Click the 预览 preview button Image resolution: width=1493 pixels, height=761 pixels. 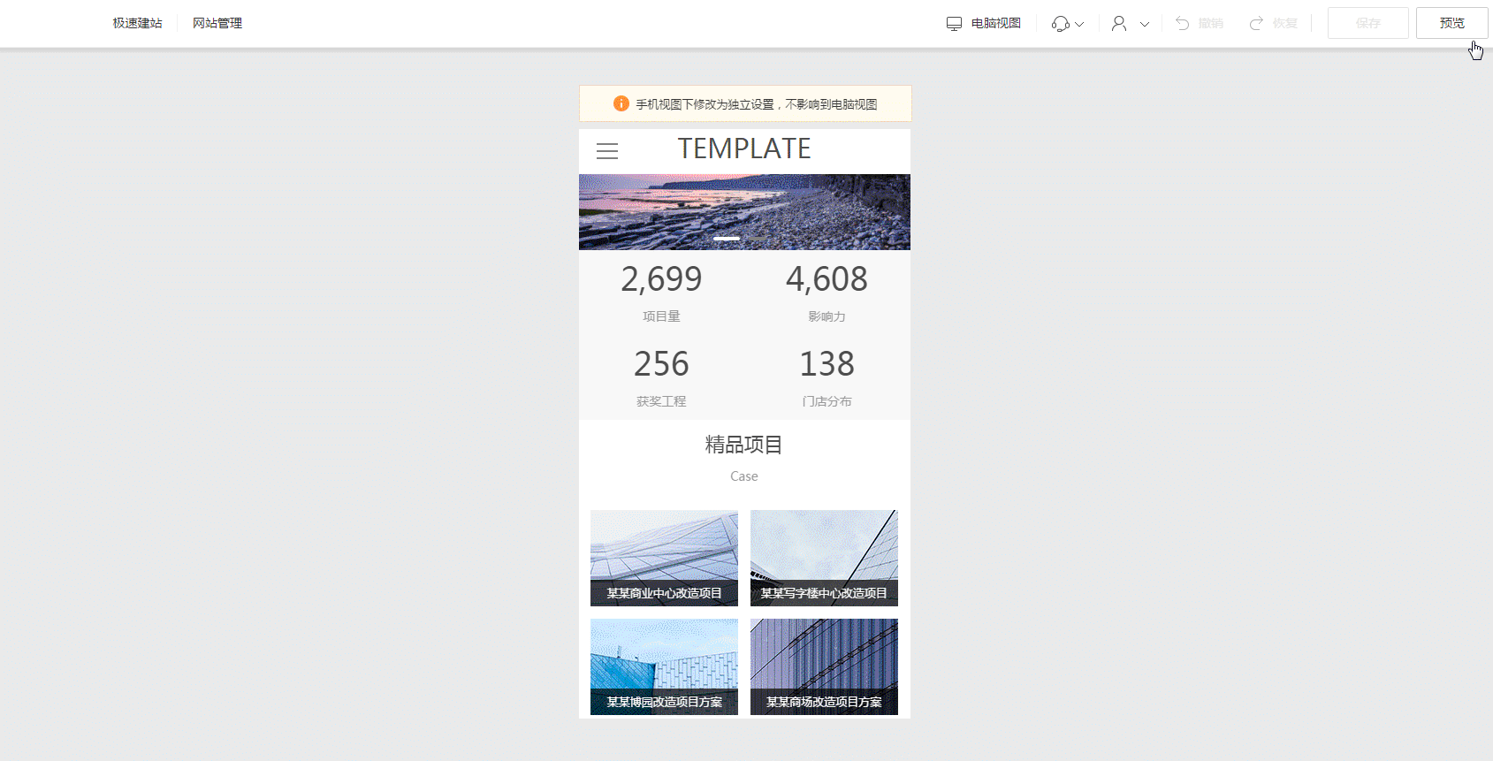1452,23
